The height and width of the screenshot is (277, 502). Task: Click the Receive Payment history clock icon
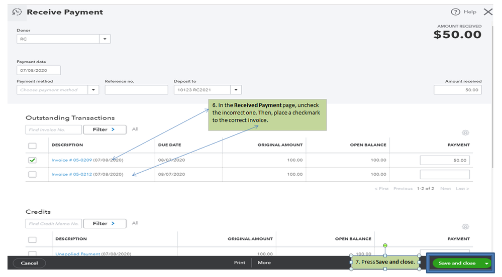[17, 12]
